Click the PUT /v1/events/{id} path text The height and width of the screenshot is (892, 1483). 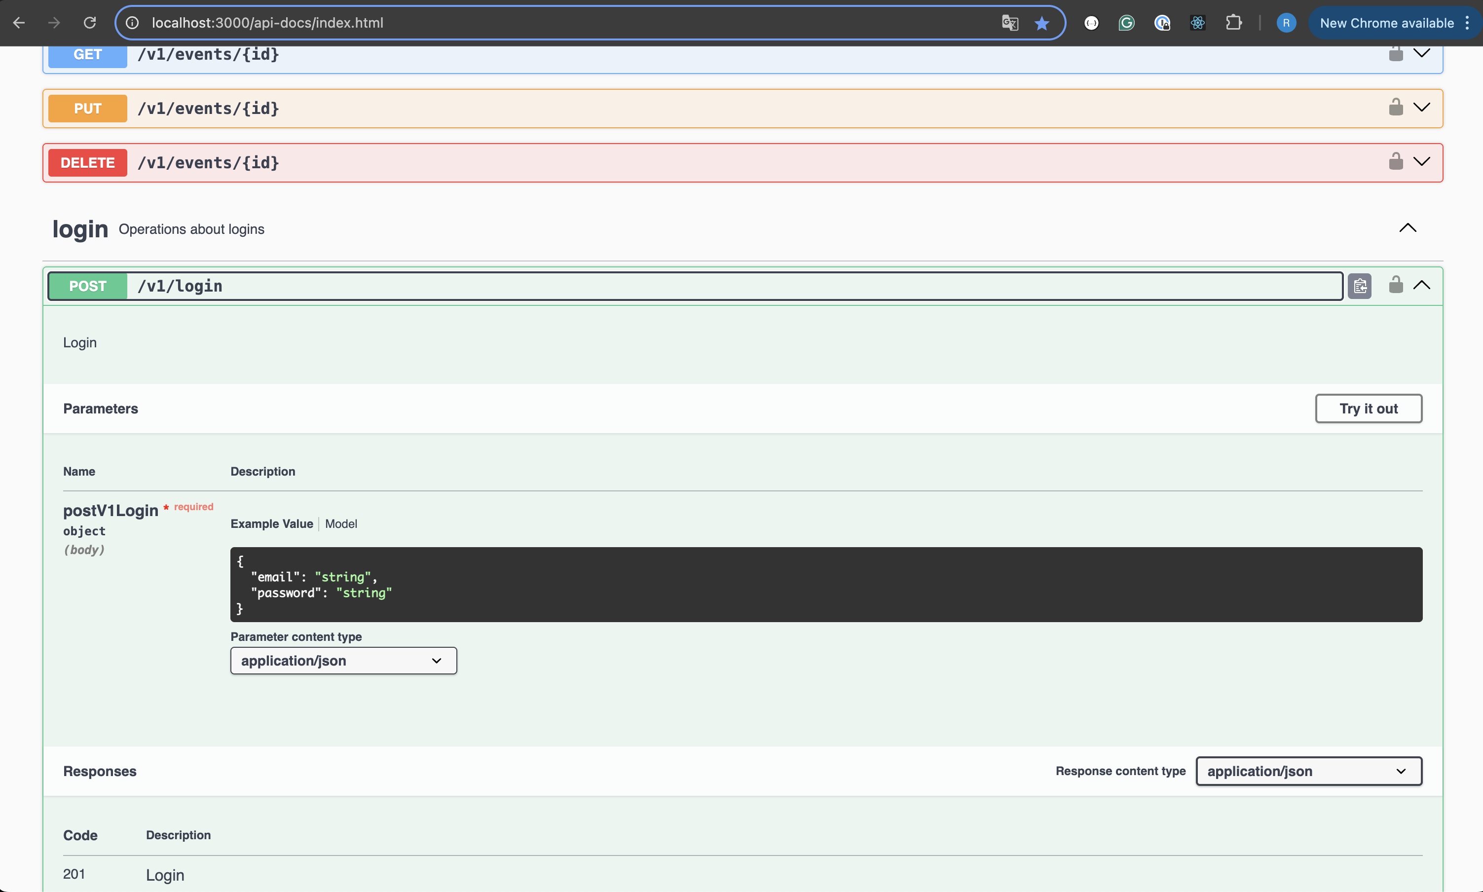209,108
